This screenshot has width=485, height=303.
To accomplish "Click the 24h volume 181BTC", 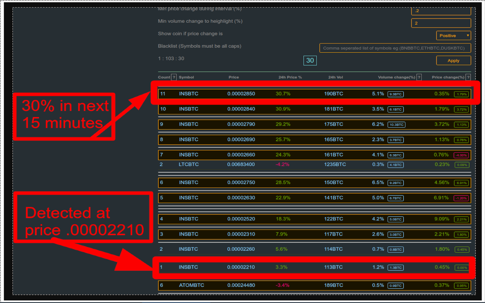I will tap(334, 109).
